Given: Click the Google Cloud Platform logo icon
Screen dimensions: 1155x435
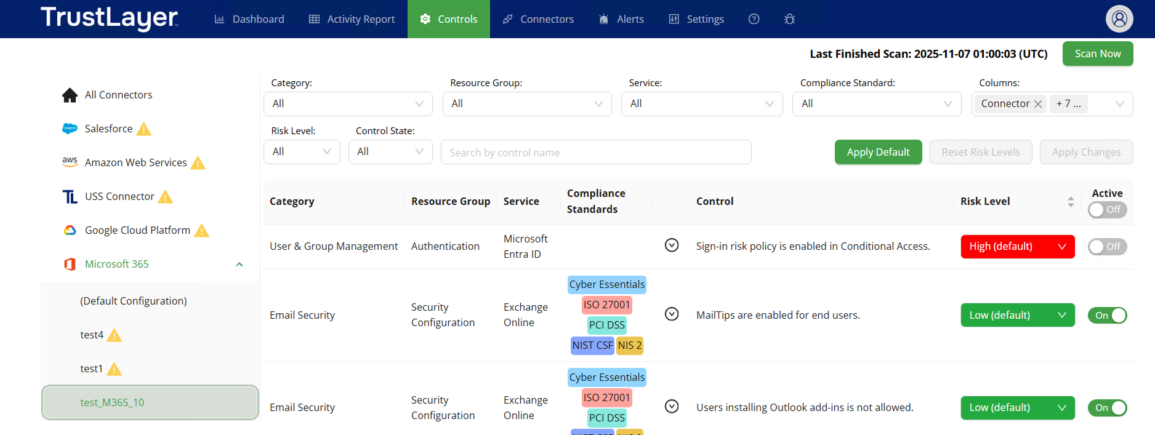Looking at the screenshot, I should click(x=70, y=230).
